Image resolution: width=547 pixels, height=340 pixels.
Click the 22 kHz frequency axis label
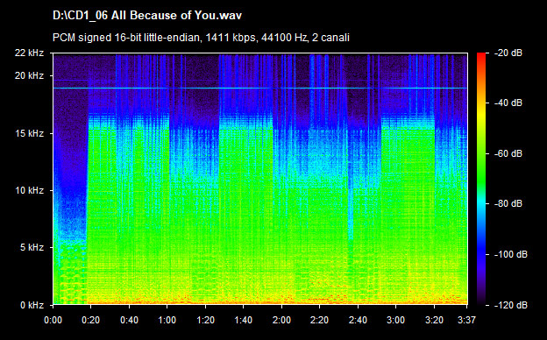coord(29,53)
